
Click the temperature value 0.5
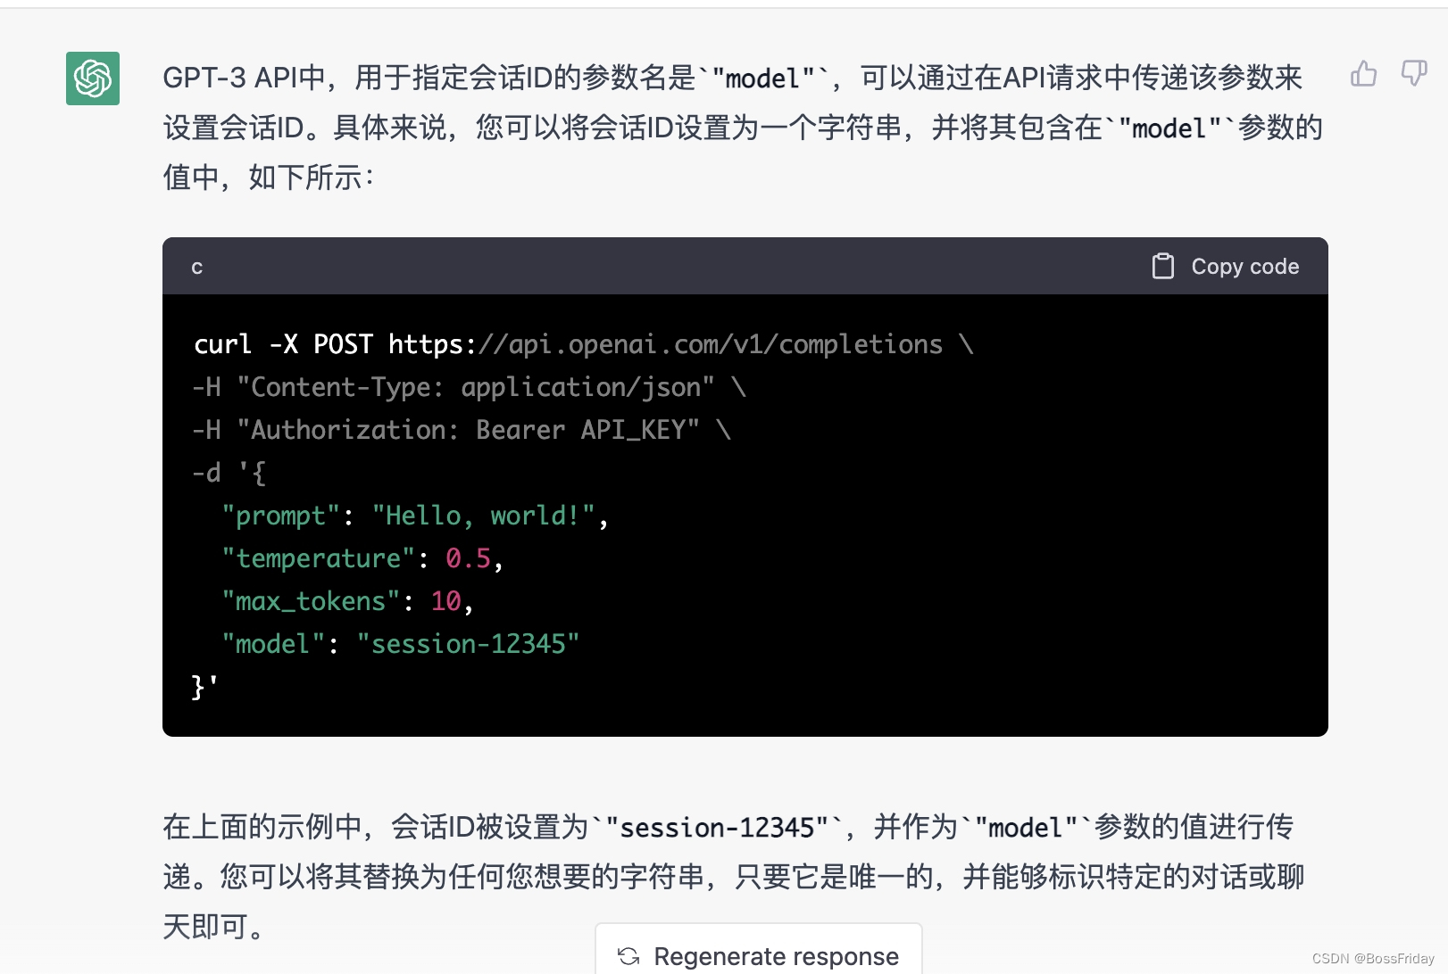pos(468,558)
